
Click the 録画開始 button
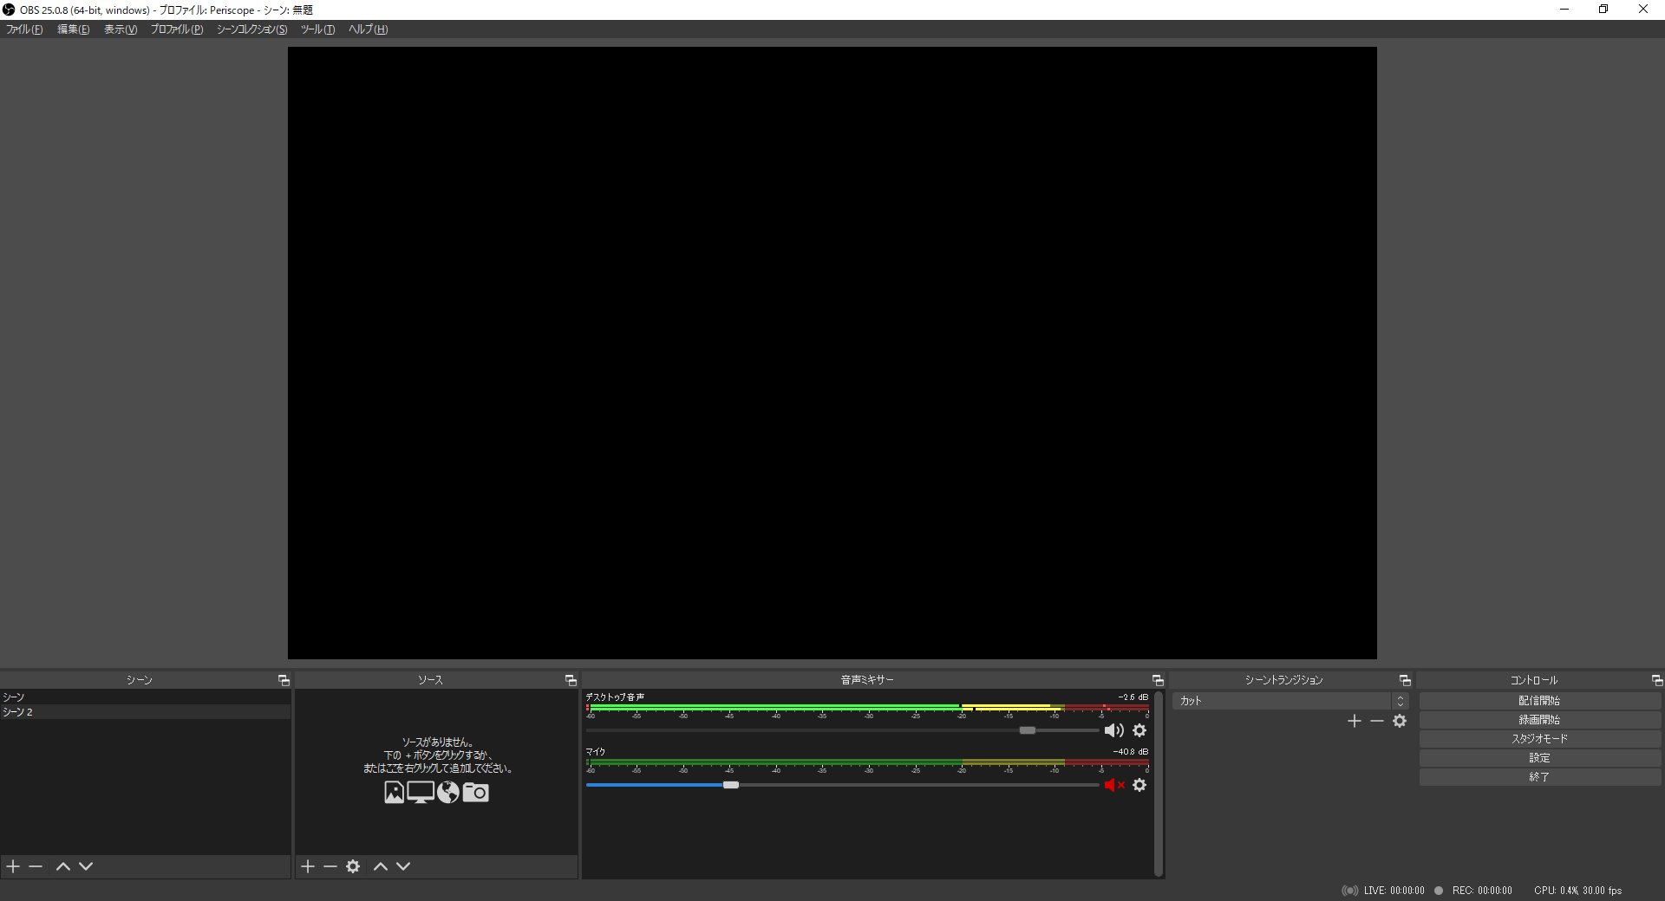[x=1540, y=720]
